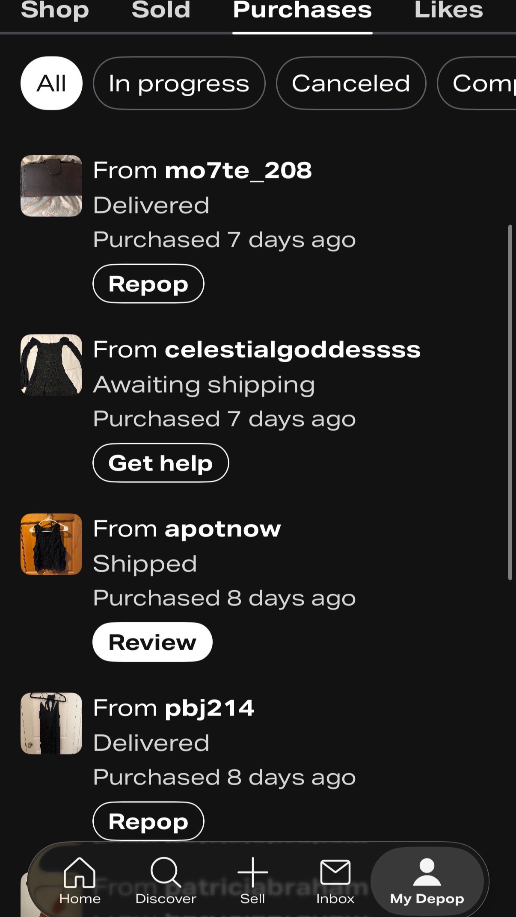The height and width of the screenshot is (917, 516).
Task: Review the apotnow purchase
Action: tap(152, 642)
